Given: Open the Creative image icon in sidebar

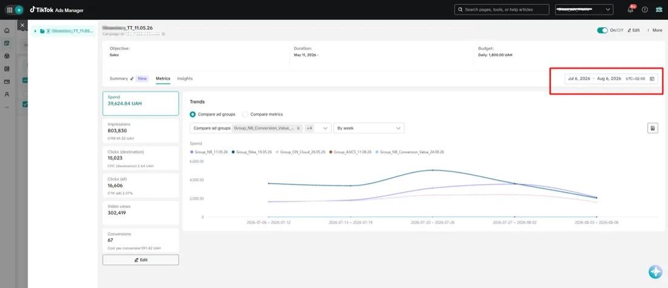Looking at the screenshot, I should tap(7, 69).
